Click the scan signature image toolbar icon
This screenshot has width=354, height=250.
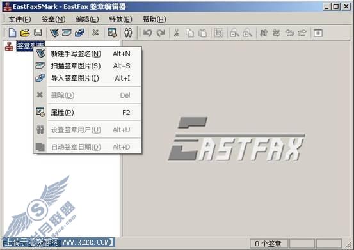click(67, 33)
